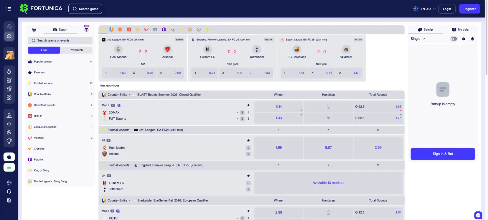Open Mobile Legends: Bang Bang category
Viewport: 488px width, 220px height.
(x=60, y=181)
